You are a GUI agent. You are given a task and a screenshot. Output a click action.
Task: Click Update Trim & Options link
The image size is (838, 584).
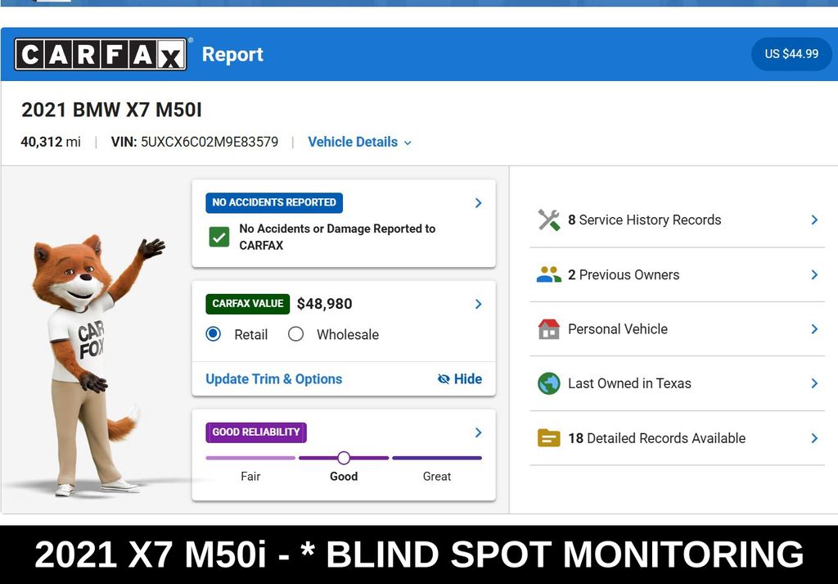point(273,378)
